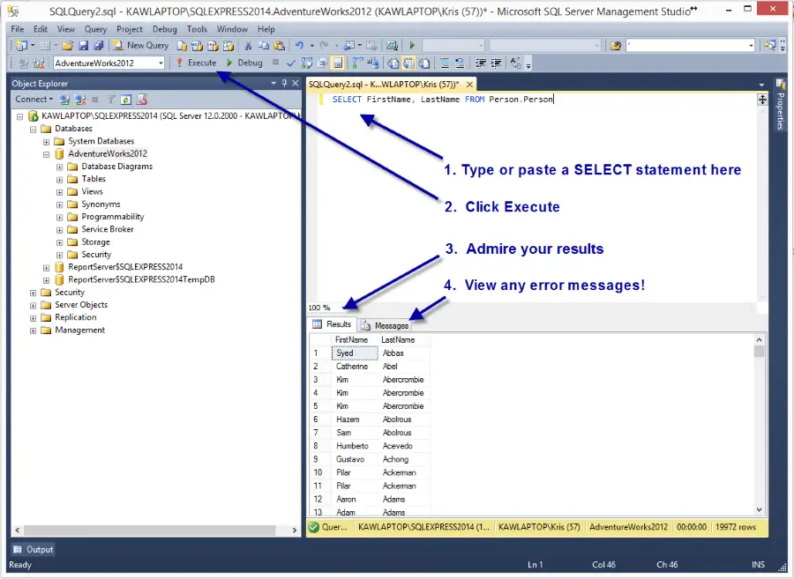The image size is (794, 579).
Task: Click the Parse query checkmark icon
Action: coord(291,63)
